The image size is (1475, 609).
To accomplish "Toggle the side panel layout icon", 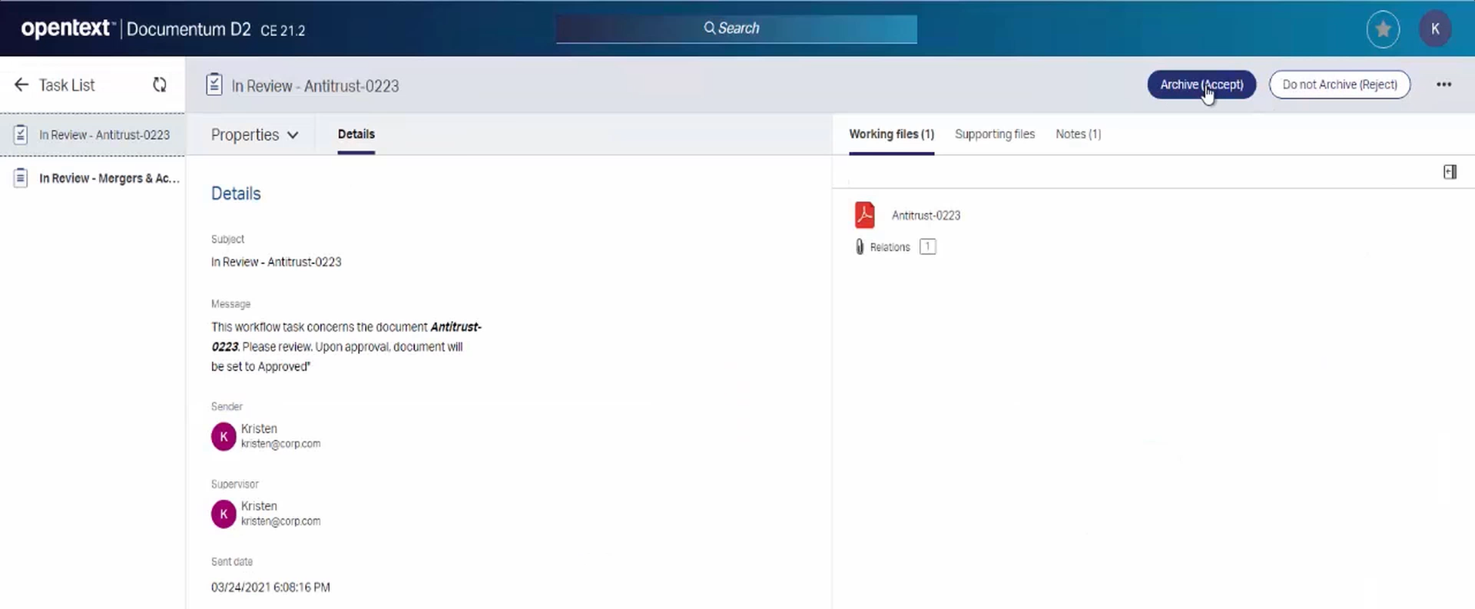I will (1450, 172).
